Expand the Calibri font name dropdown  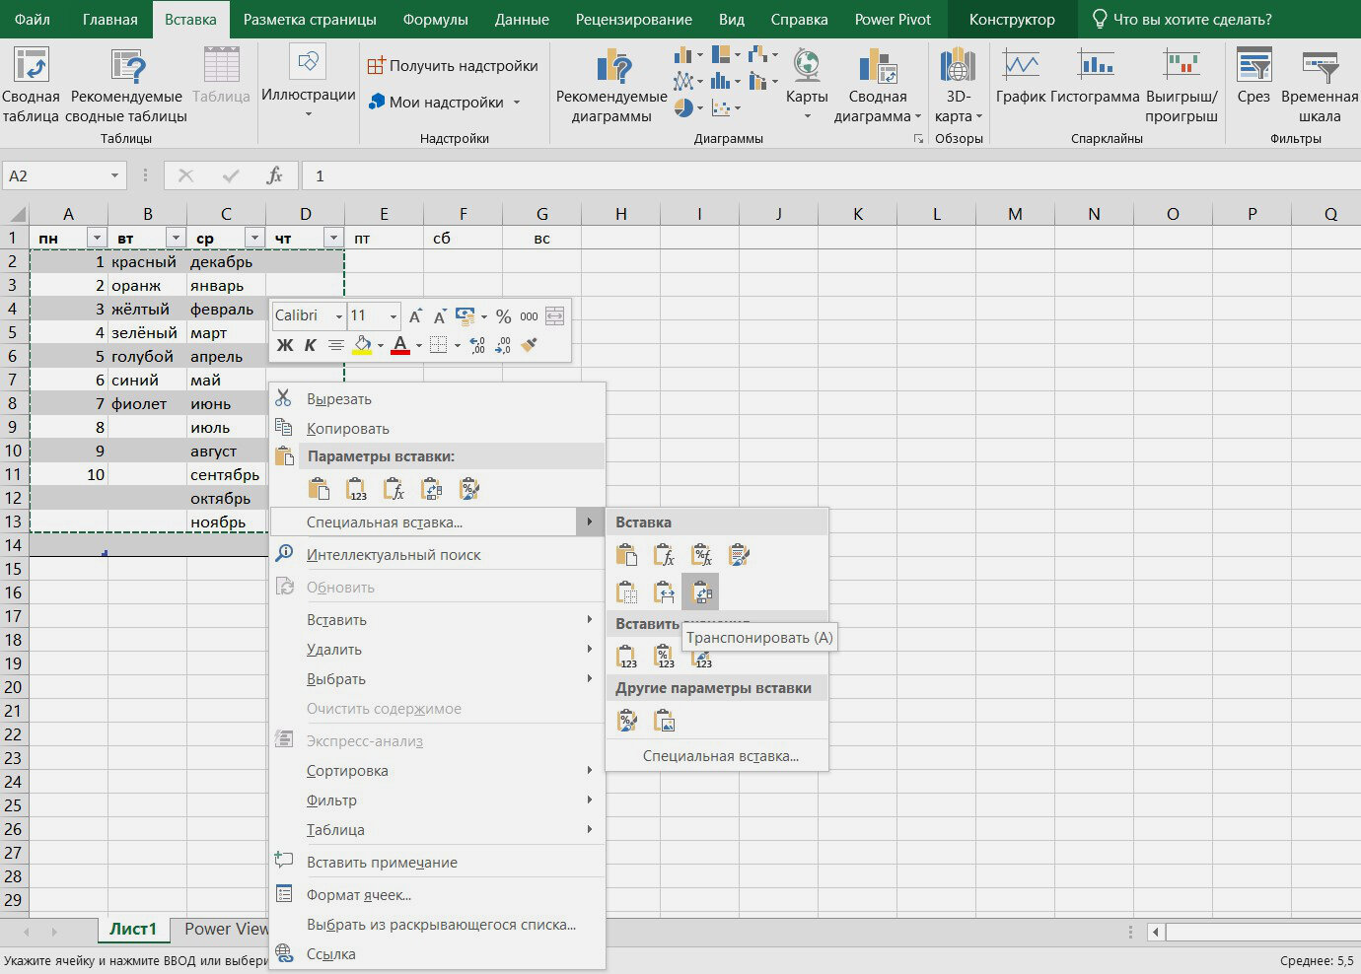coord(339,316)
